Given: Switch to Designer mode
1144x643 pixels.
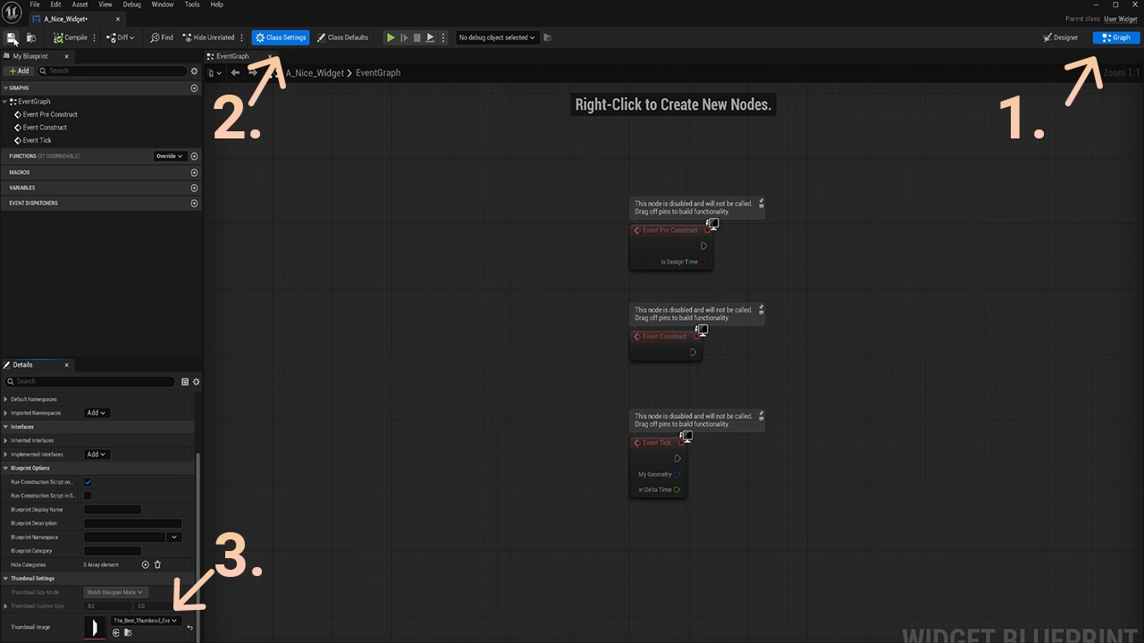Looking at the screenshot, I should pyautogui.click(x=1061, y=38).
